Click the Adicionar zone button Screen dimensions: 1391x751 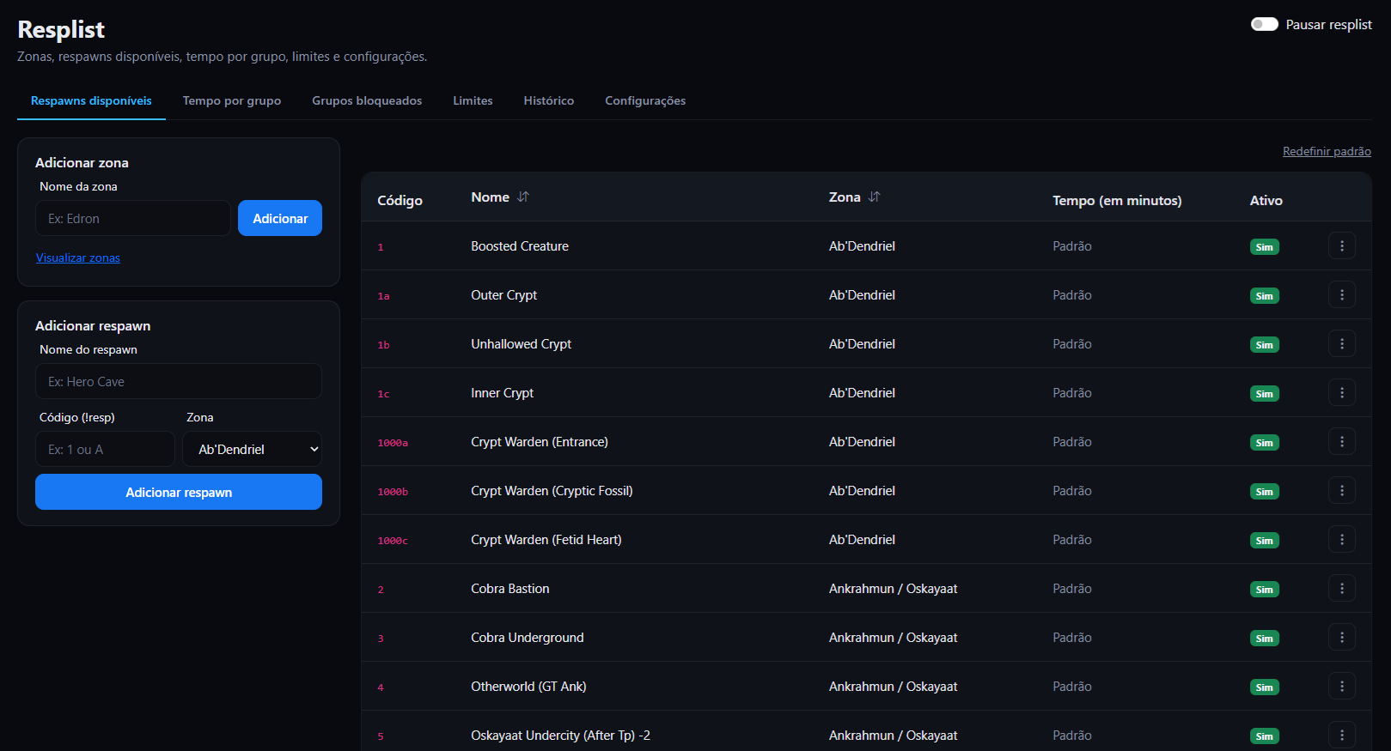280,218
